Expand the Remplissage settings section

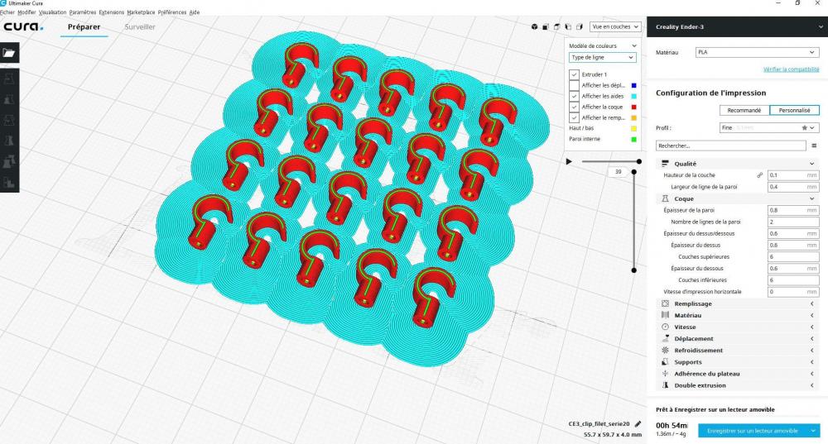[811, 303]
